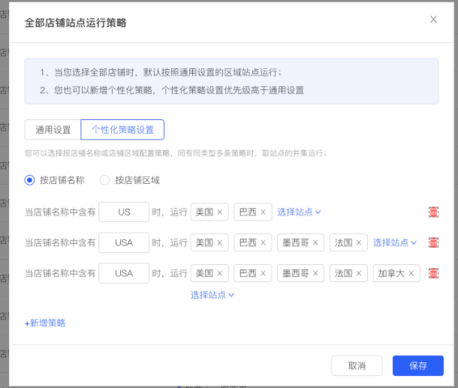
Task: Close the 全部店铺站点运行策略 dialog
Action: pos(433,20)
